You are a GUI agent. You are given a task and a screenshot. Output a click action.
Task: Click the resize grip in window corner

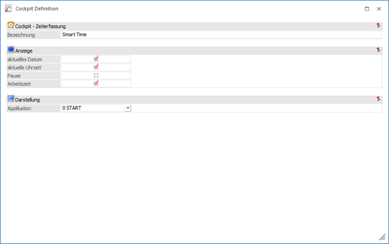[x=382, y=237]
